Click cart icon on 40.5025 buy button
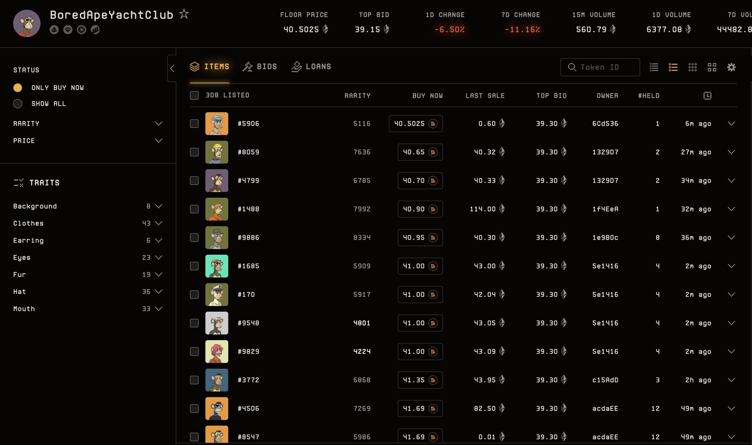This screenshot has width=752, height=445. (433, 124)
